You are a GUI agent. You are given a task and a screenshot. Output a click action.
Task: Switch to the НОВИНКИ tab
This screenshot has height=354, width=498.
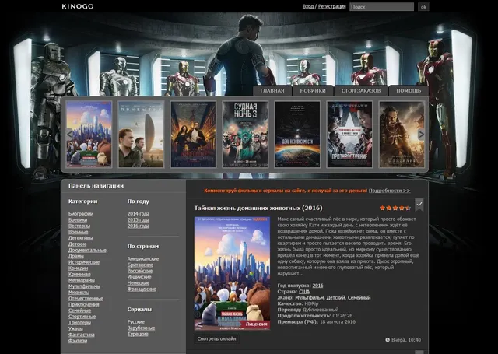pyautogui.click(x=313, y=91)
